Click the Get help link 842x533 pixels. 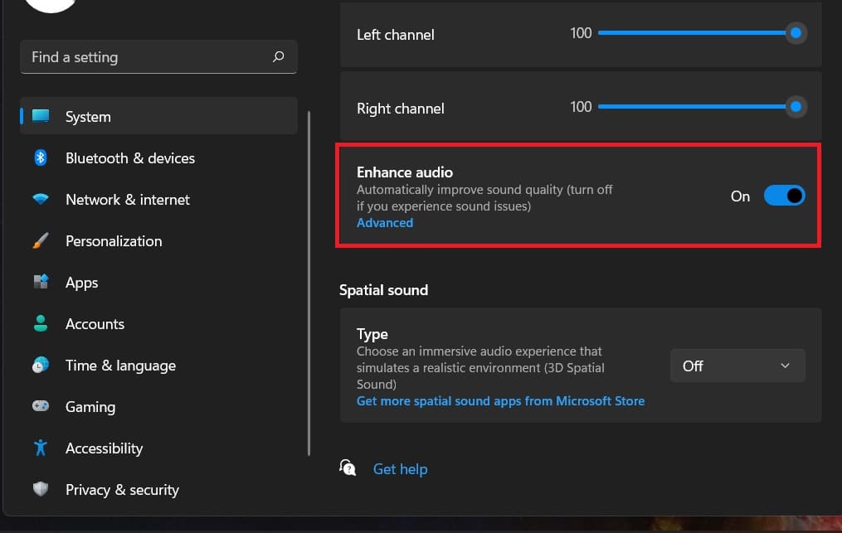pyautogui.click(x=400, y=469)
